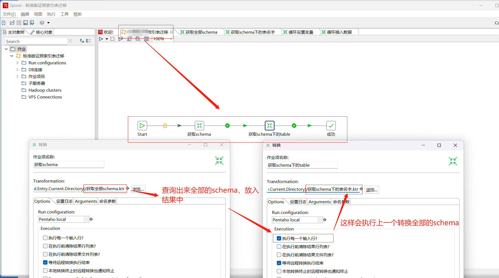
Task: Click the perspective layers icon
Action: pos(42,23)
